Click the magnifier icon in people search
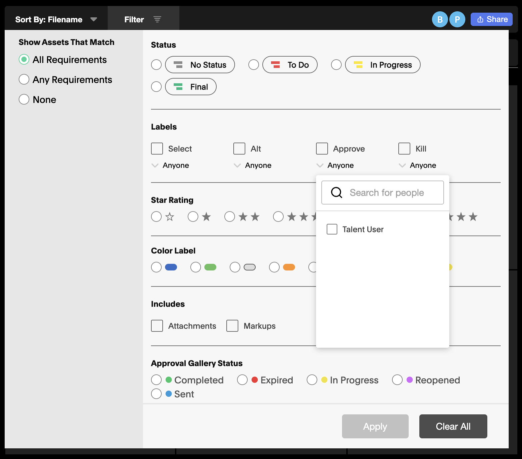This screenshot has height=459, width=522. point(337,193)
